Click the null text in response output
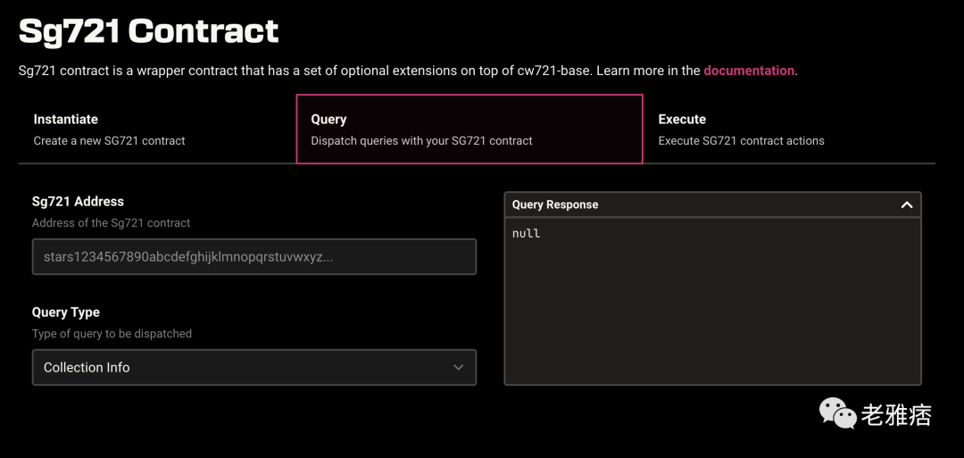Viewport: 964px width, 458px height. point(527,234)
